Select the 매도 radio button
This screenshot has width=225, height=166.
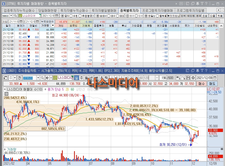(x=118, y=16)
